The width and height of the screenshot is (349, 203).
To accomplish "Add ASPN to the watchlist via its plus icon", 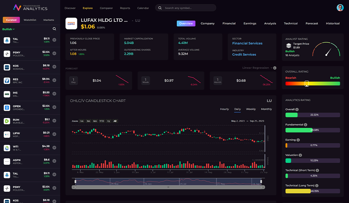I will (x=54, y=161).
